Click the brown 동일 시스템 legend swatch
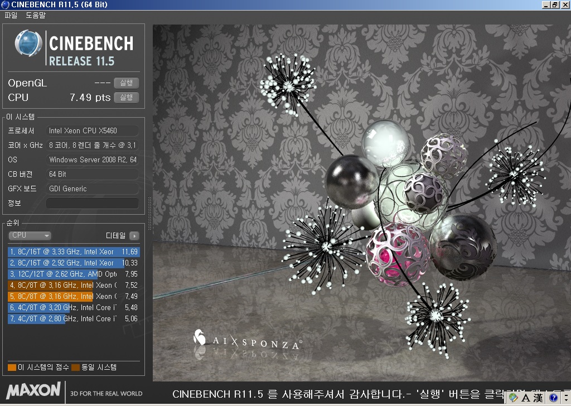The image size is (571, 406). point(76,367)
